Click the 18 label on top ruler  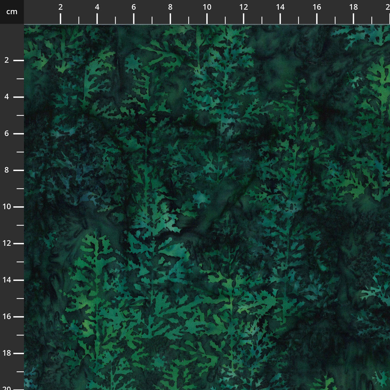click(x=354, y=7)
